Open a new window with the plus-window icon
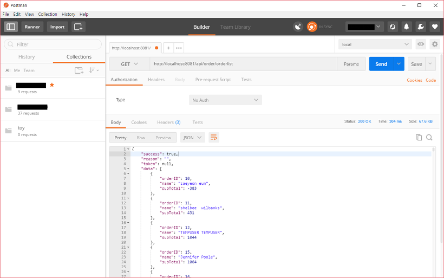The height and width of the screenshot is (278, 444). point(78,27)
